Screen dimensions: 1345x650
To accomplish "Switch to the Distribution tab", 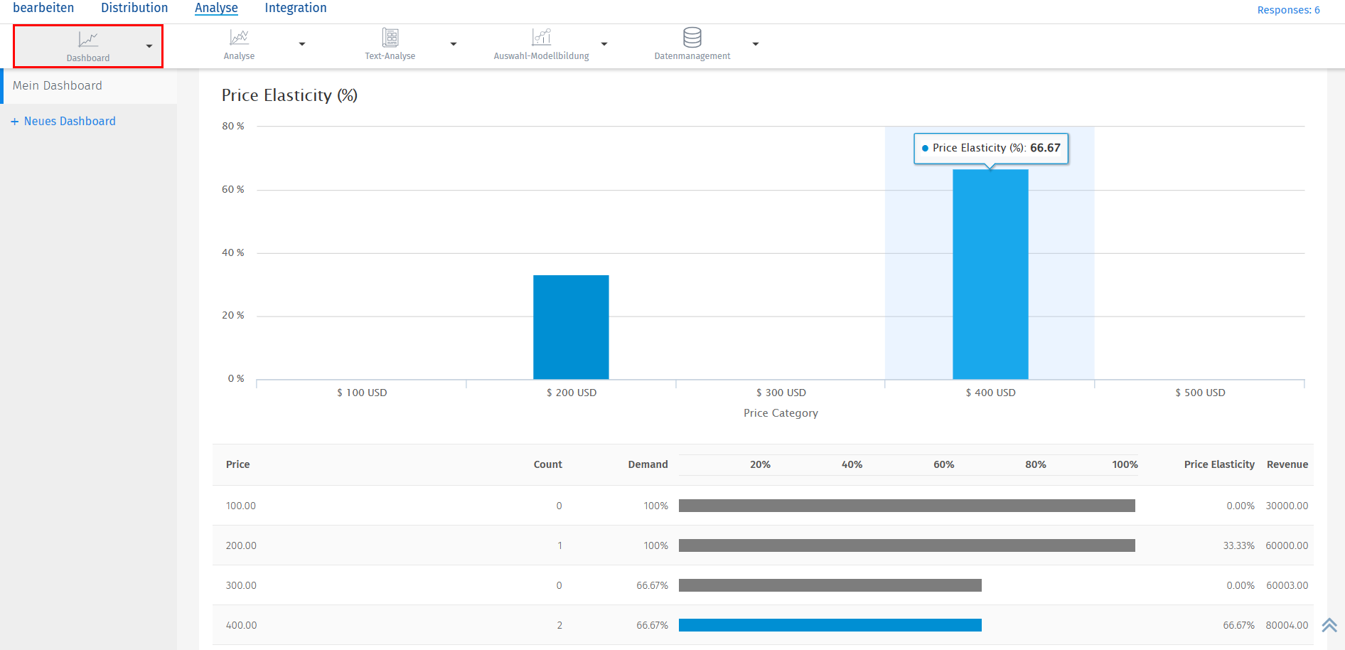I will pos(134,8).
